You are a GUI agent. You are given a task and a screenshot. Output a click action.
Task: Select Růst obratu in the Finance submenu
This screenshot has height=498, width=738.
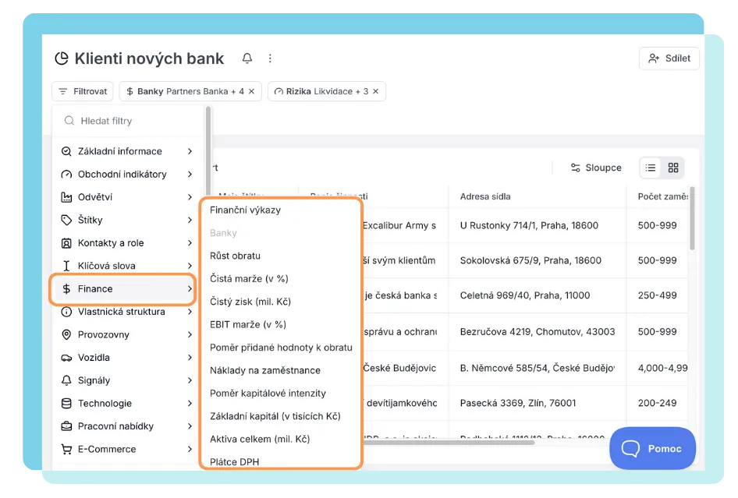(x=235, y=255)
